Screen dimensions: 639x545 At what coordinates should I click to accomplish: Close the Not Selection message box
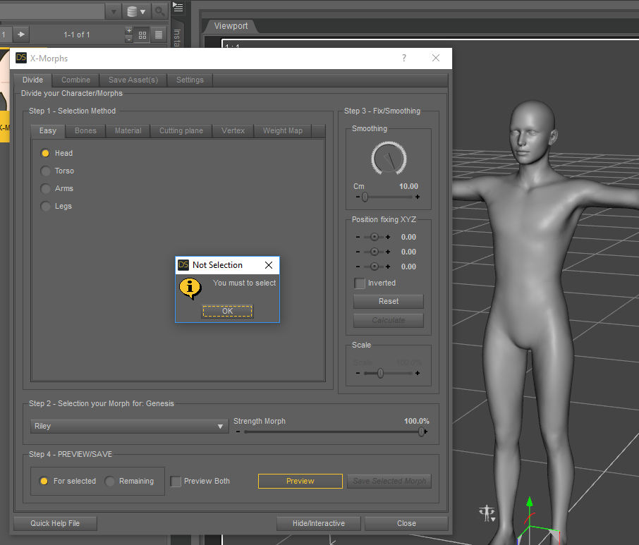point(269,265)
